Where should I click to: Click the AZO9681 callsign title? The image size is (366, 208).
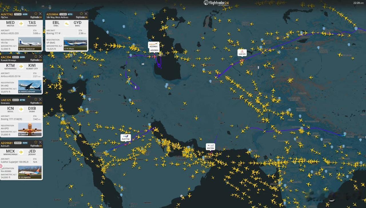point(7,143)
